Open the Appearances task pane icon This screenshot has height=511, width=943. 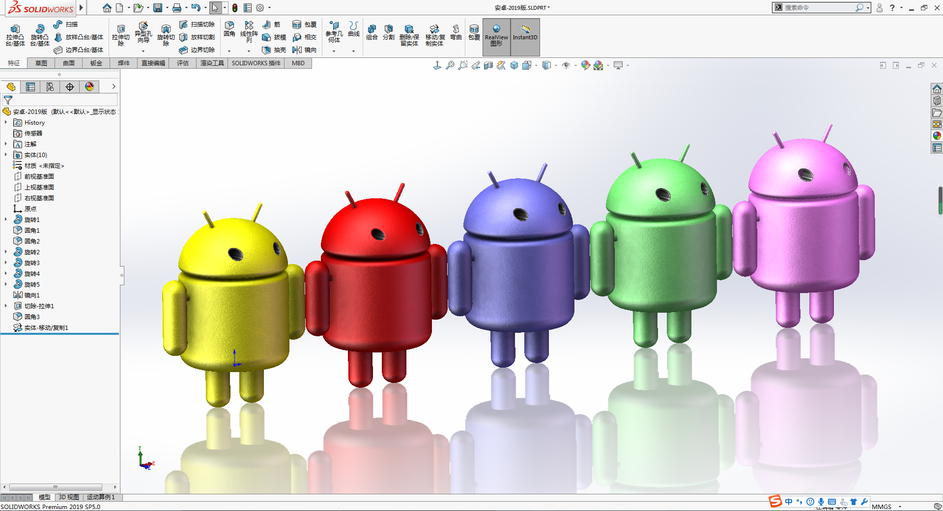(937, 135)
